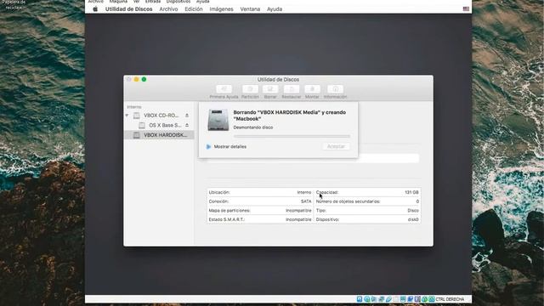Open the macOS Archivo menu

click(x=168, y=9)
